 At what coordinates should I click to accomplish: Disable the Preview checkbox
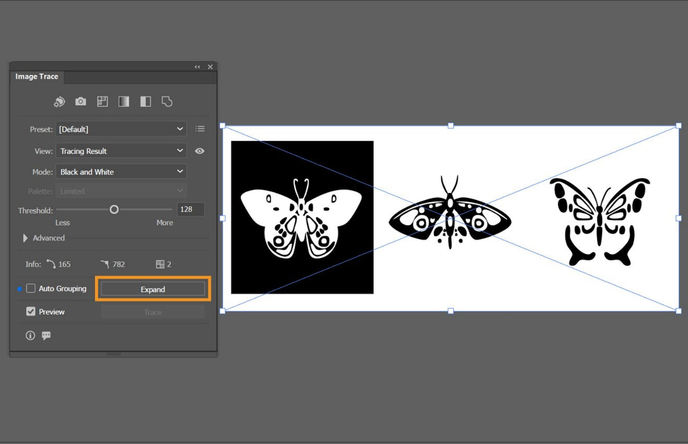pos(31,311)
